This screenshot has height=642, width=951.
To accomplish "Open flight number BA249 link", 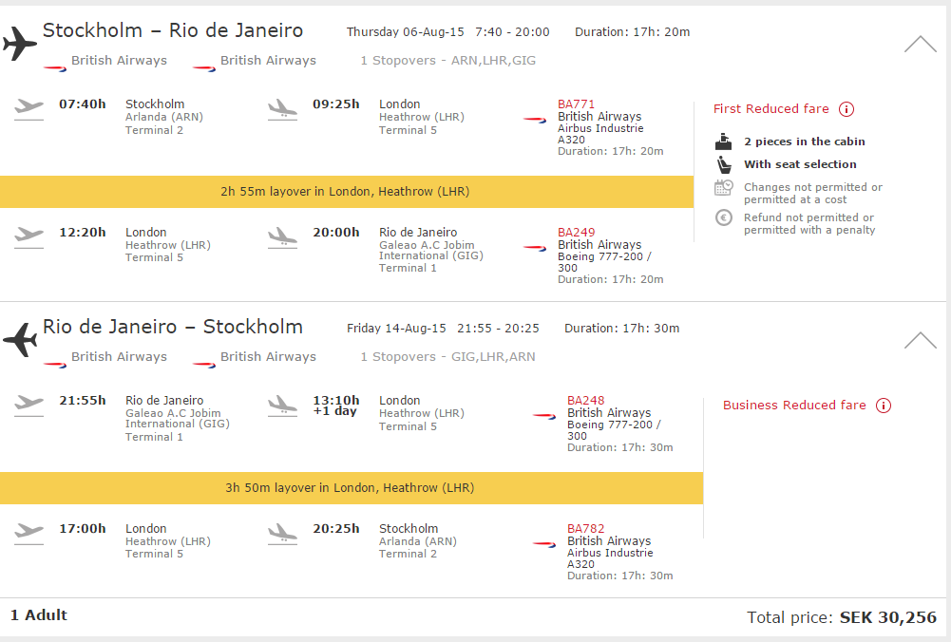I will pyautogui.click(x=576, y=233).
